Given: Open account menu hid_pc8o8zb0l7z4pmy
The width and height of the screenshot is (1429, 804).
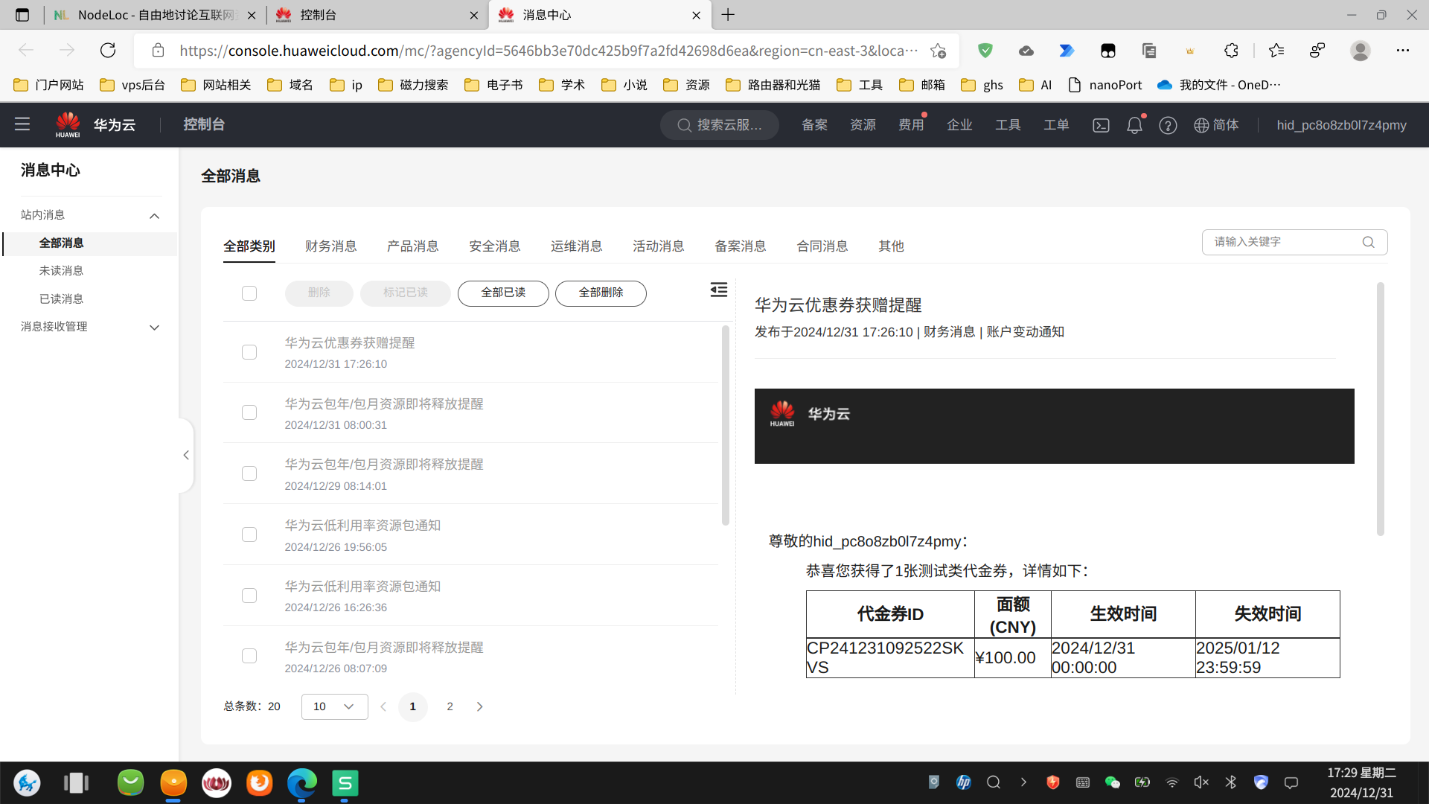Looking at the screenshot, I should [x=1341, y=125].
